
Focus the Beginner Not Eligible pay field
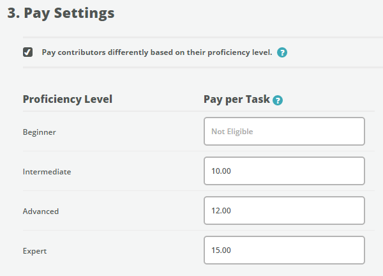(284, 131)
